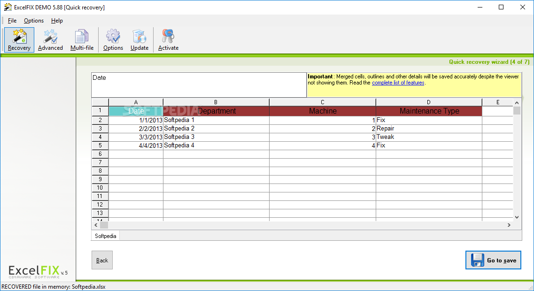Viewport: 534px width, 291px height.
Task: Open the Help menu
Action: [57, 21]
